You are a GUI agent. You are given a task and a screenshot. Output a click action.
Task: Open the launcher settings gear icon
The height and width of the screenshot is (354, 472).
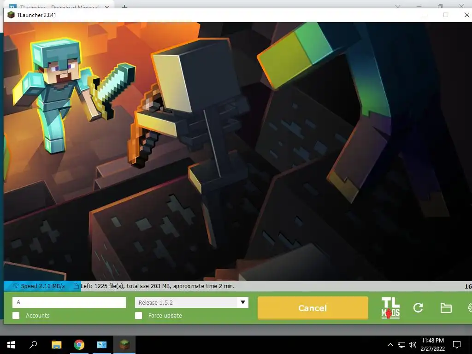tap(470, 307)
